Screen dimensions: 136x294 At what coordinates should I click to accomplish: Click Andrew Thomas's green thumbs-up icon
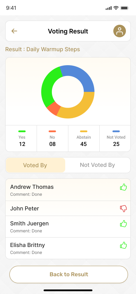(123, 187)
